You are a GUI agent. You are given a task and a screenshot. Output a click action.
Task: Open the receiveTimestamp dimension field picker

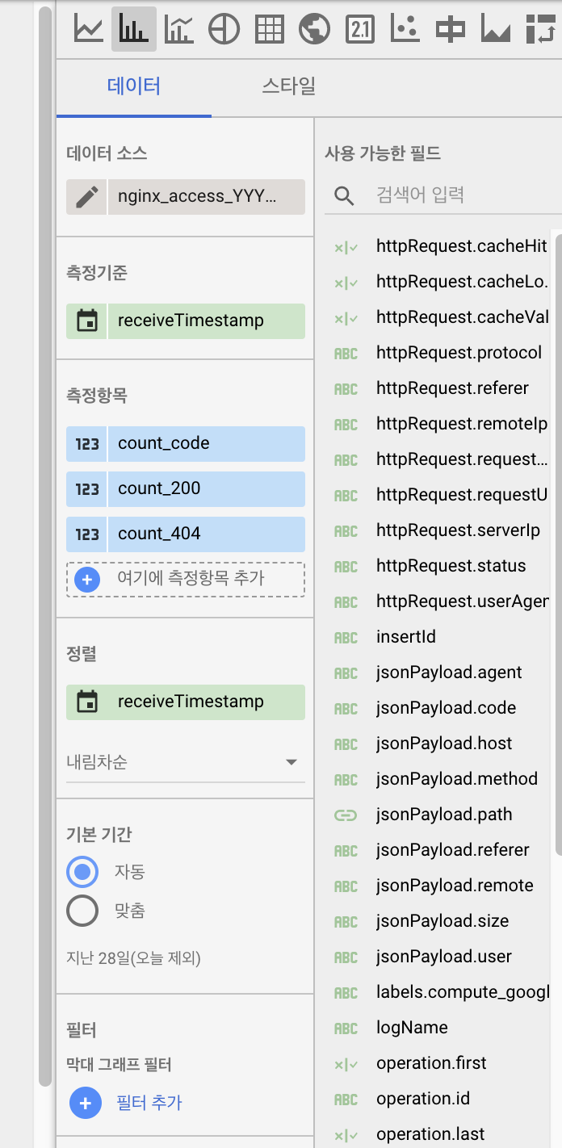click(191, 321)
